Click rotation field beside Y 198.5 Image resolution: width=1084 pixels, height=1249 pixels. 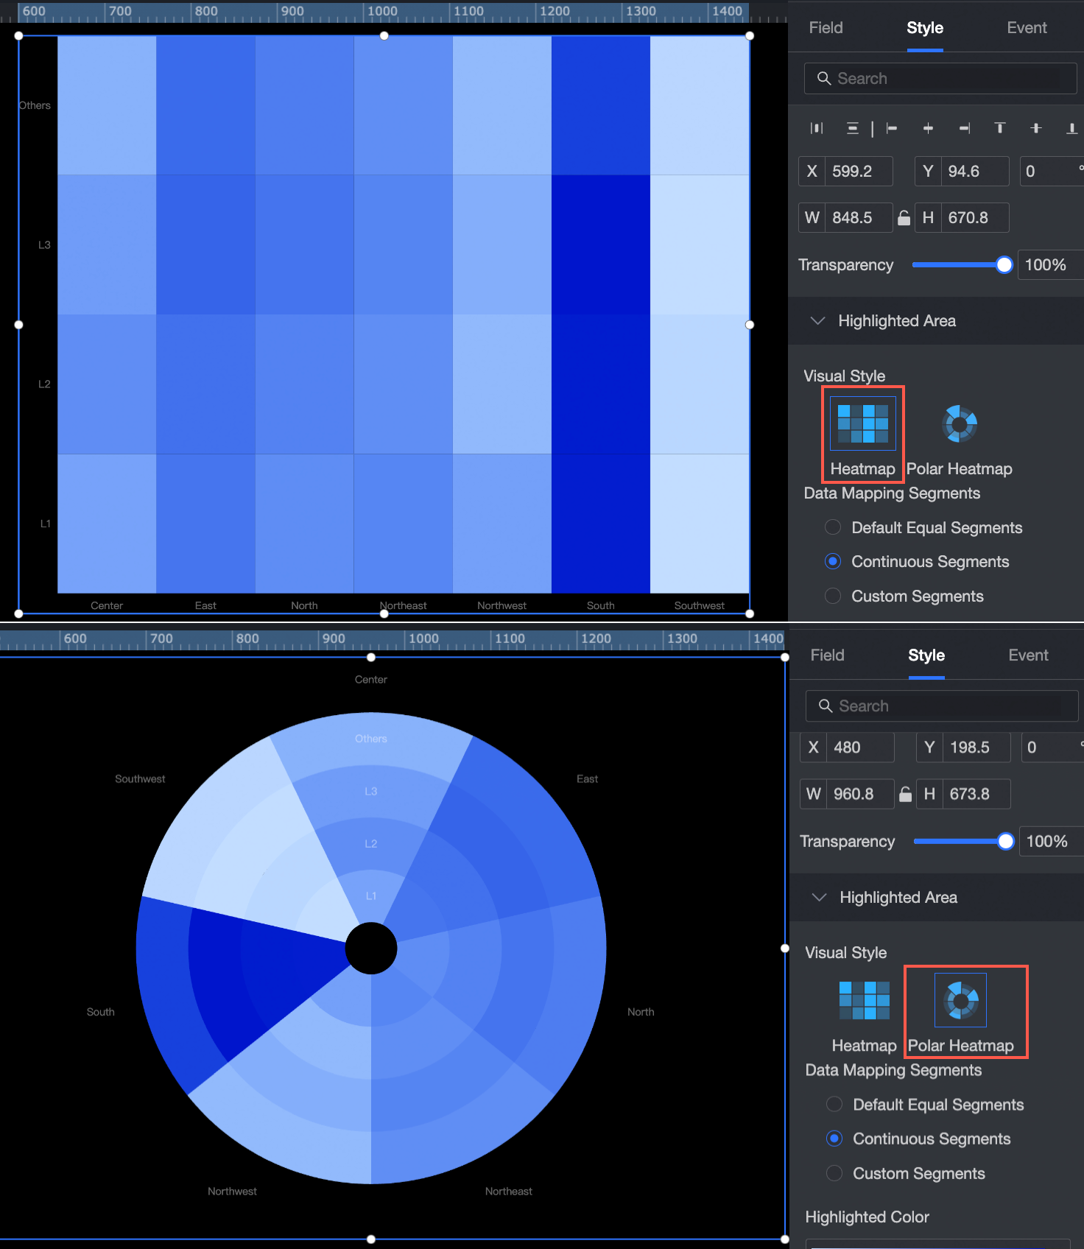[x=1053, y=747]
